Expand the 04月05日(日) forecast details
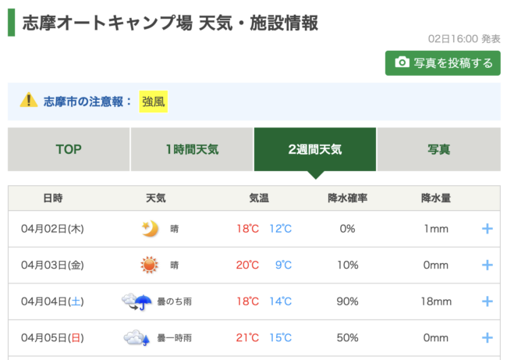The image size is (507, 360). (x=487, y=337)
